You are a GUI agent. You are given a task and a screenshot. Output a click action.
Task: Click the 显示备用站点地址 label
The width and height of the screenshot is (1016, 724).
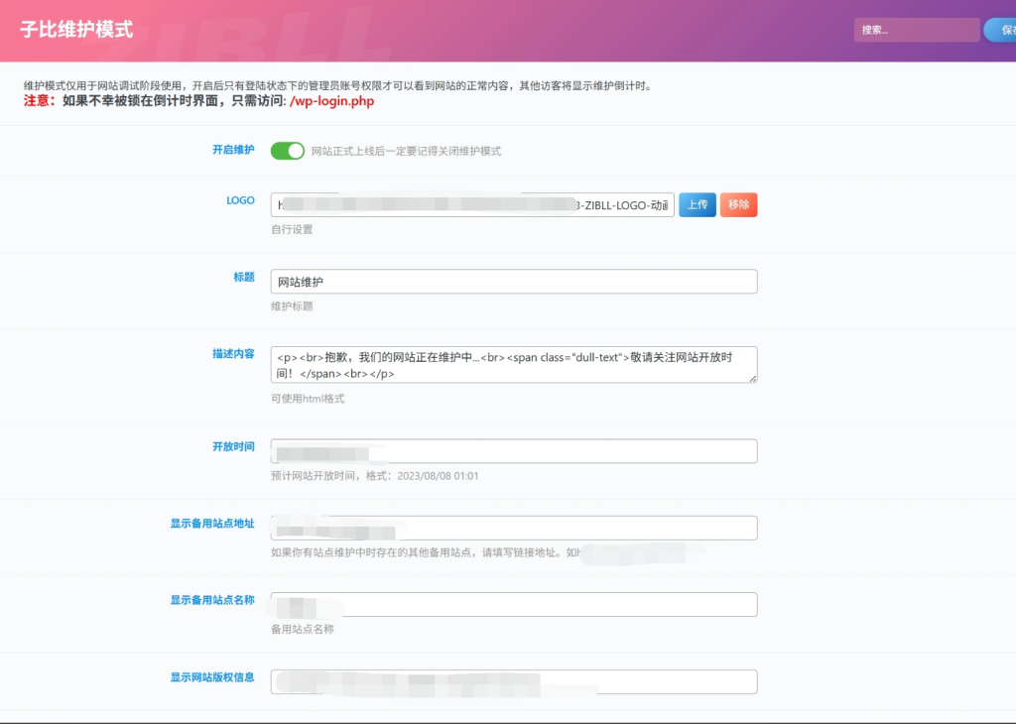[212, 524]
